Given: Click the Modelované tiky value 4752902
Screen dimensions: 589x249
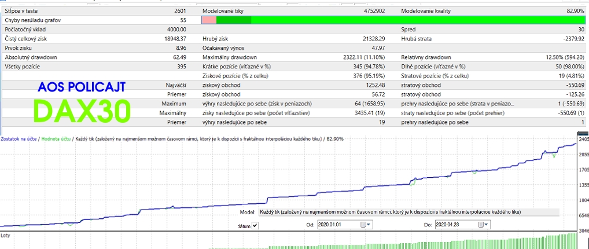Looking at the screenshot, I should pyautogui.click(x=374, y=11).
